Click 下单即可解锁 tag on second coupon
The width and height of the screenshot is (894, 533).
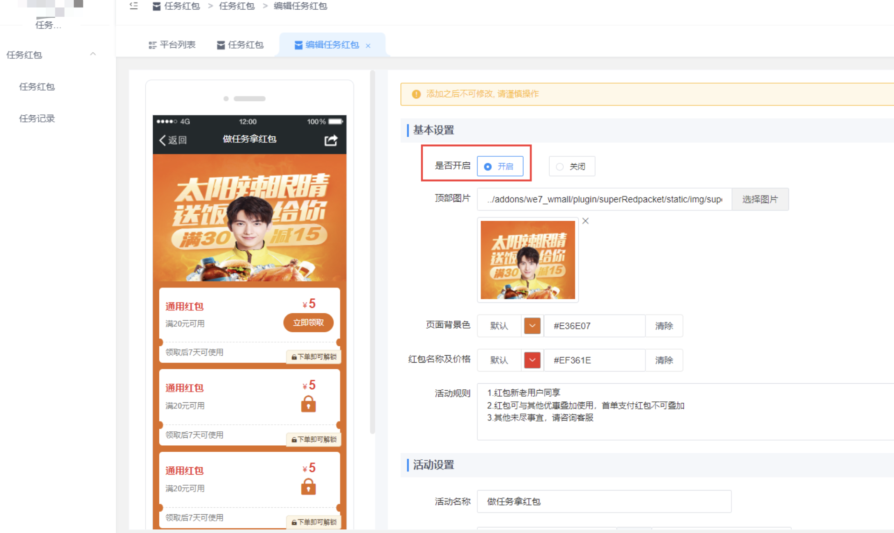[314, 439]
